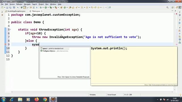
Task: Open the Outline view icon on right trim
Action: tap(180, 23)
